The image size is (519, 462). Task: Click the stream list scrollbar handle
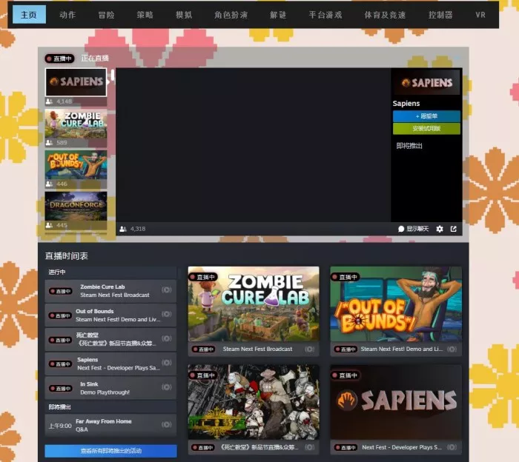tap(113, 75)
